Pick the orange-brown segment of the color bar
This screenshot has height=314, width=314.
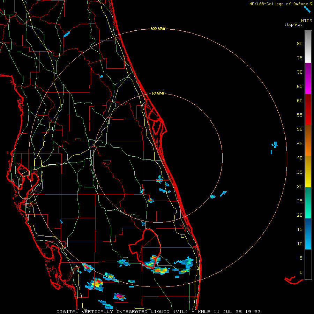click(x=308, y=141)
